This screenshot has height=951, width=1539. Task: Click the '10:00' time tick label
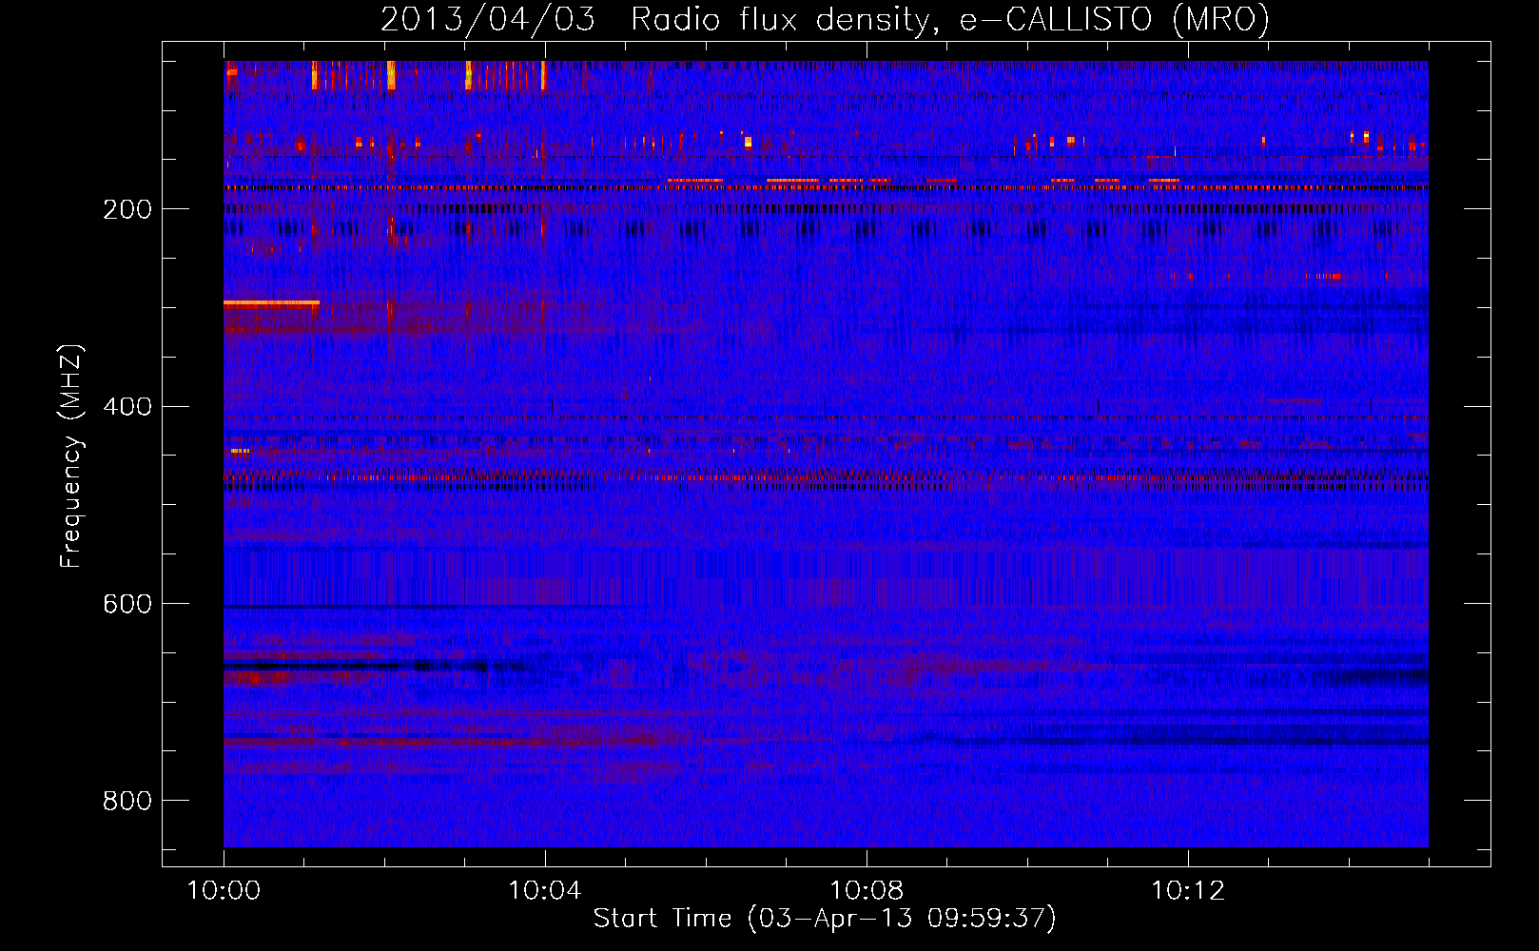point(224,891)
